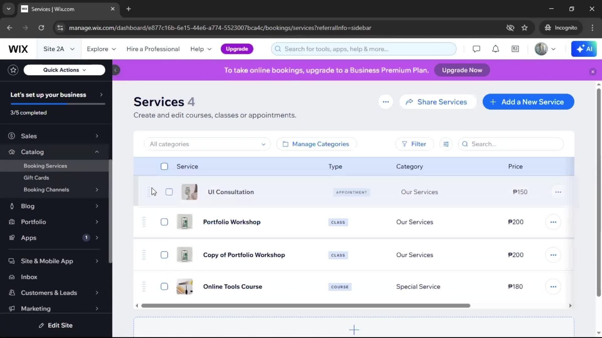Open the Explore dropdown

tap(101, 49)
